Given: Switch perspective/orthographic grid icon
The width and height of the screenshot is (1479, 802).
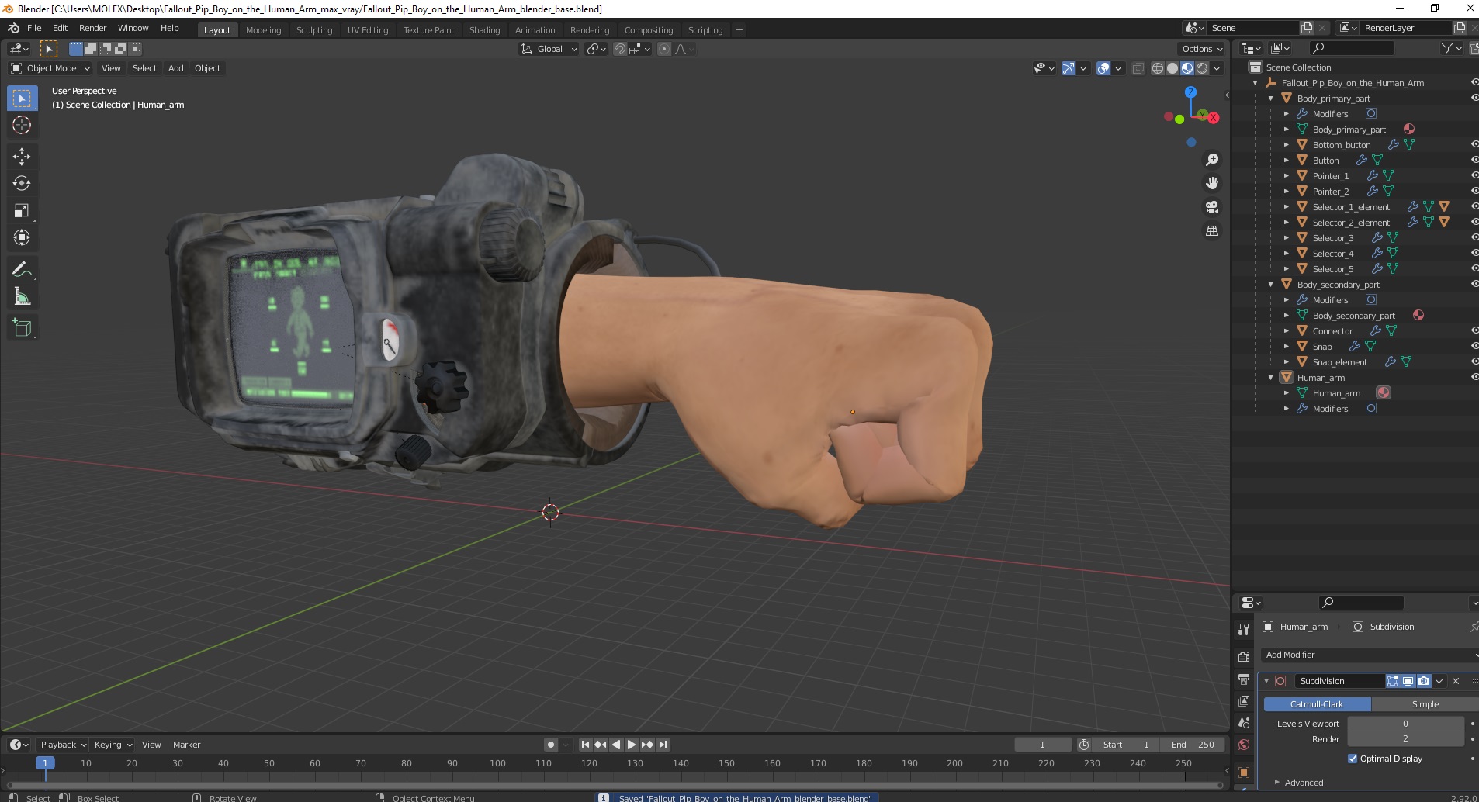Looking at the screenshot, I should coord(1211,231).
